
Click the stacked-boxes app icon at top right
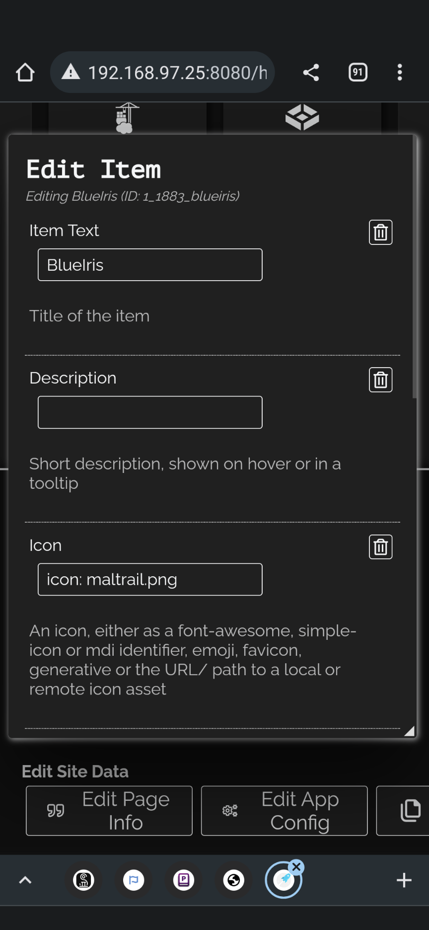tap(302, 117)
